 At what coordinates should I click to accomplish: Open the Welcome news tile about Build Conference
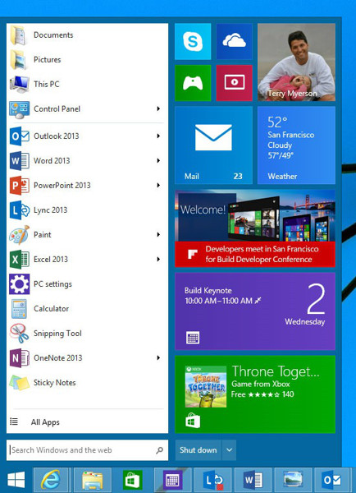pyautogui.click(x=255, y=228)
